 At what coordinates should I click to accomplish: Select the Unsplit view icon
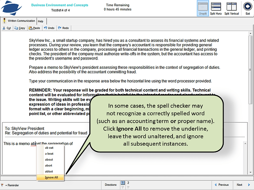pyautogui.click(x=202, y=8)
